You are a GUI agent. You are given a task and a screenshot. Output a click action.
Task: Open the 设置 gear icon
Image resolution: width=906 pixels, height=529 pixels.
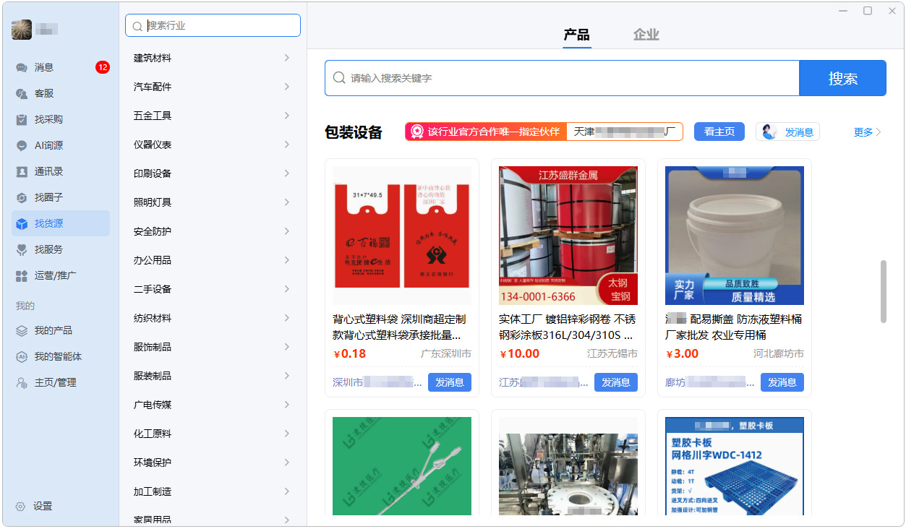tap(20, 506)
